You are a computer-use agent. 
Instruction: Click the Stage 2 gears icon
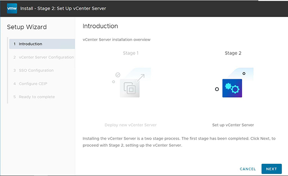coord(232,88)
